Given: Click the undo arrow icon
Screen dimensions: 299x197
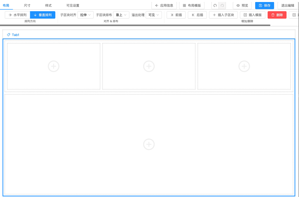Looking at the screenshot, I should (215, 5).
